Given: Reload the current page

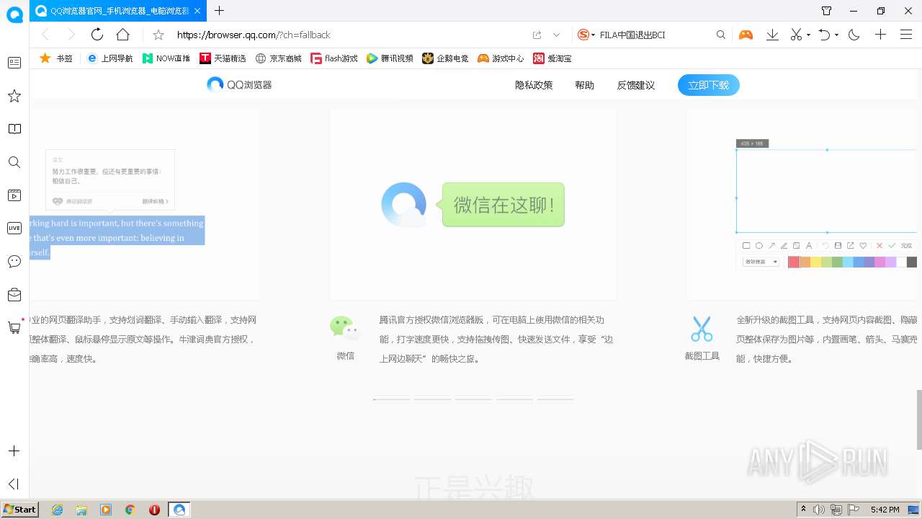Looking at the screenshot, I should [x=97, y=35].
